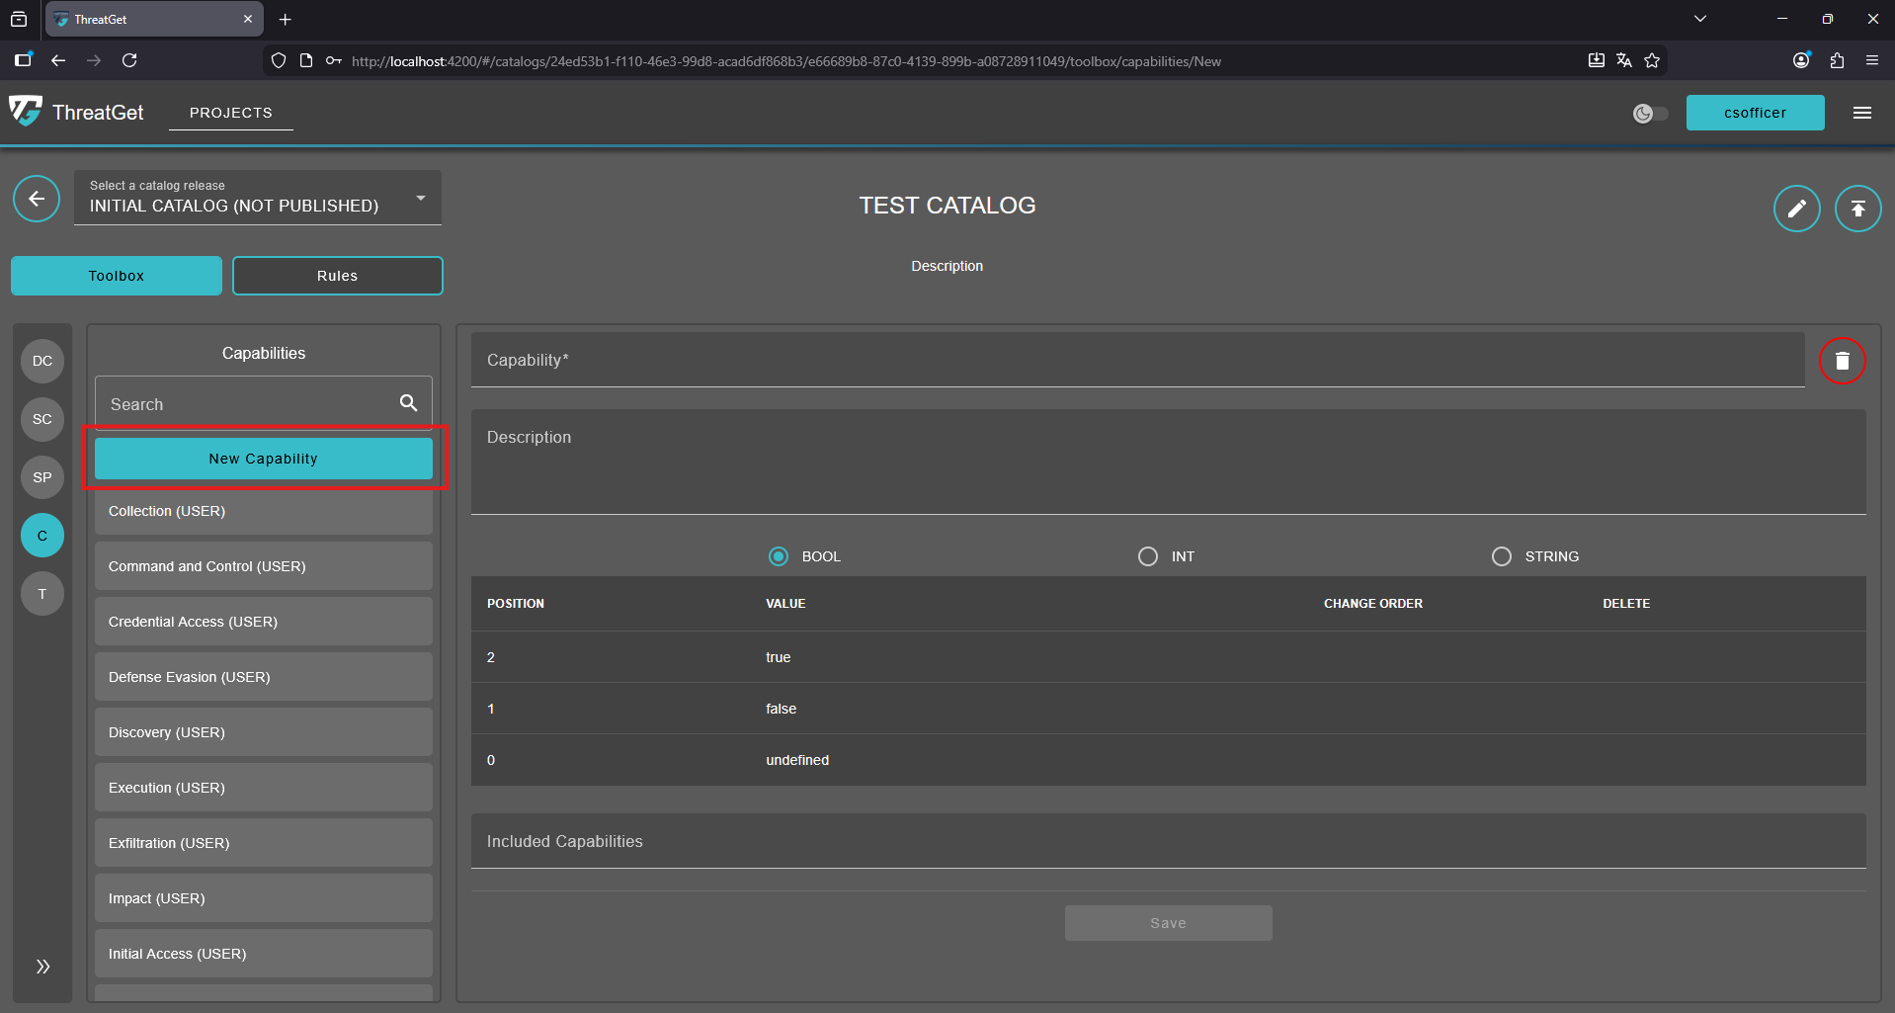Select the DC category in left sidebar
The width and height of the screenshot is (1895, 1013).
coord(41,361)
